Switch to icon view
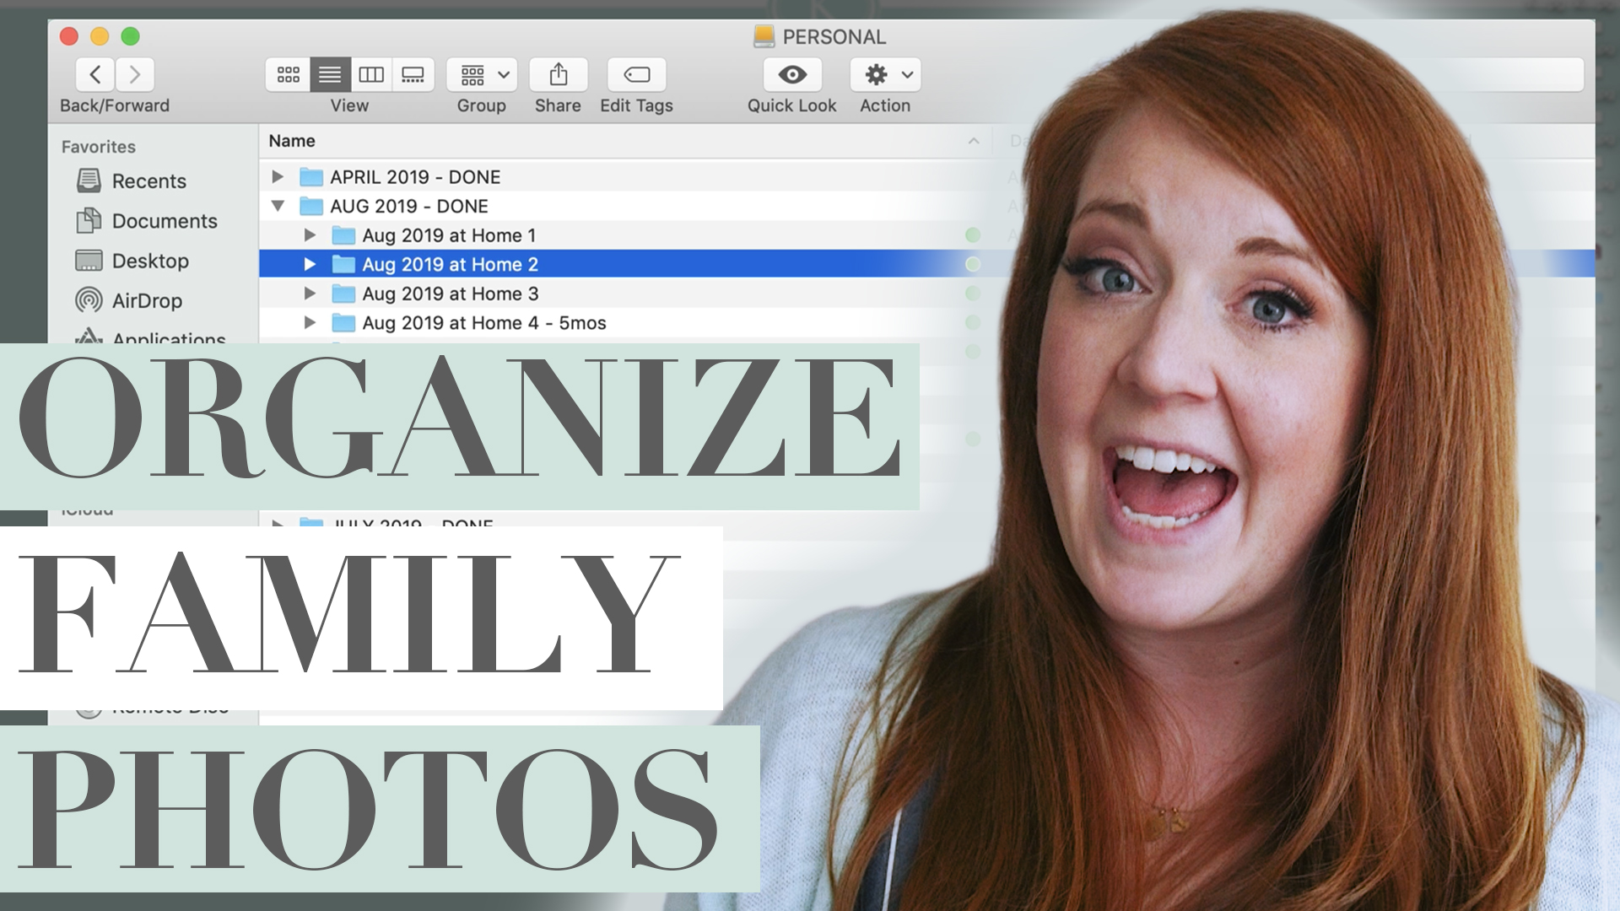 [x=288, y=74]
